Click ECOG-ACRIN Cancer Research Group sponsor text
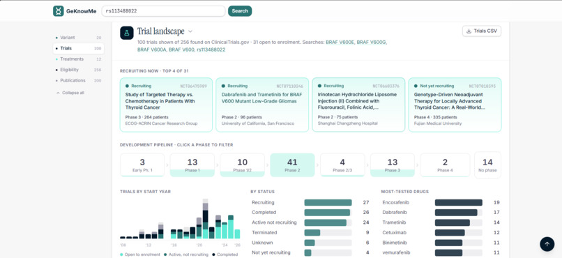The width and height of the screenshot is (562, 258). coord(161,123)
